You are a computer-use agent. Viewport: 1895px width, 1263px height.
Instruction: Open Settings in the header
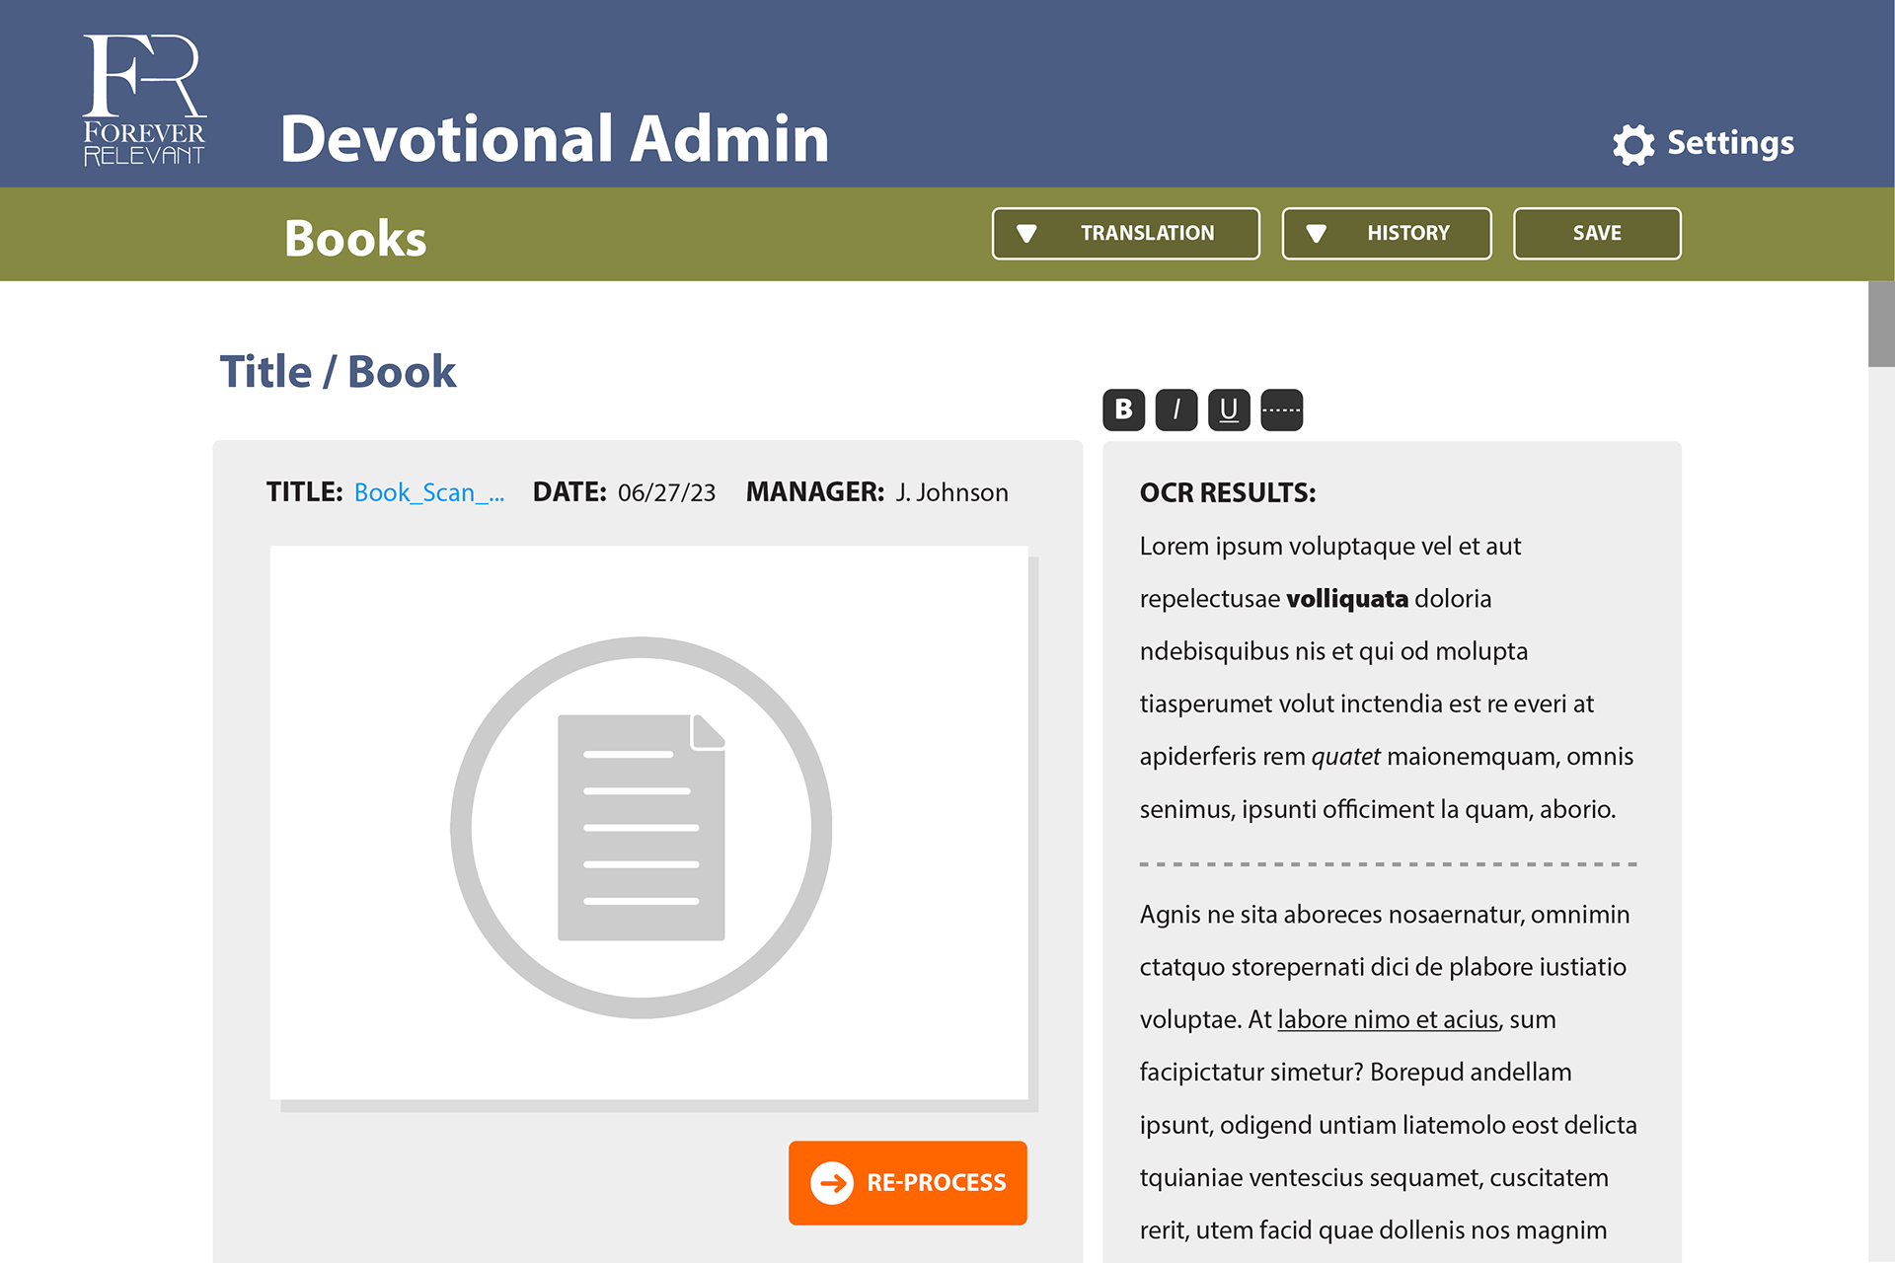tap(1729, 144)
